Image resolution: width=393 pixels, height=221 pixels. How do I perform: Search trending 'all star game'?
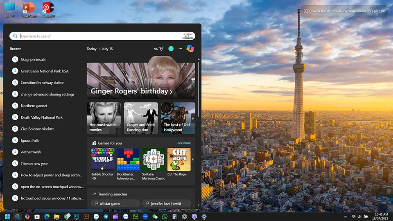(115, 203)
